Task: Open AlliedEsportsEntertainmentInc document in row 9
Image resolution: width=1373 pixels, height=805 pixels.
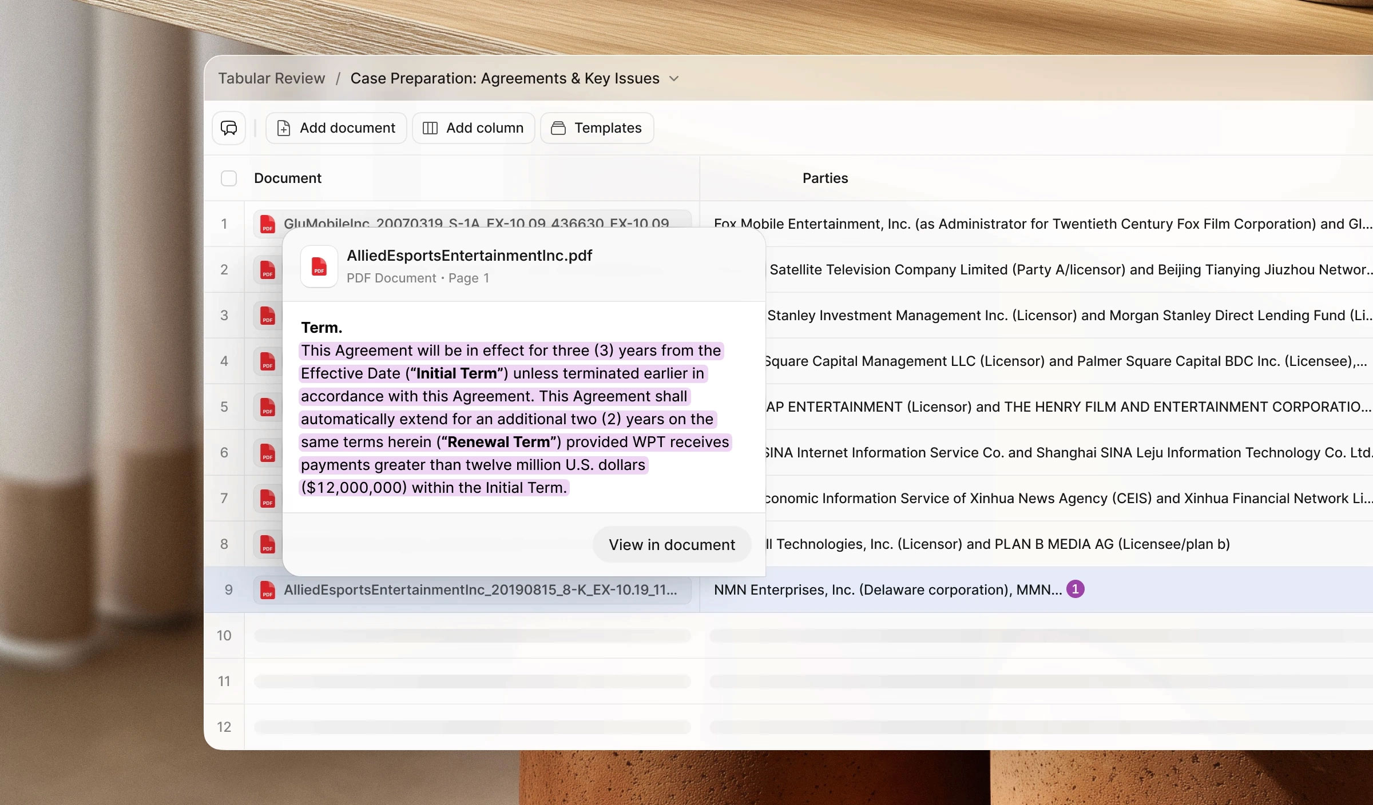Action: 479,590
